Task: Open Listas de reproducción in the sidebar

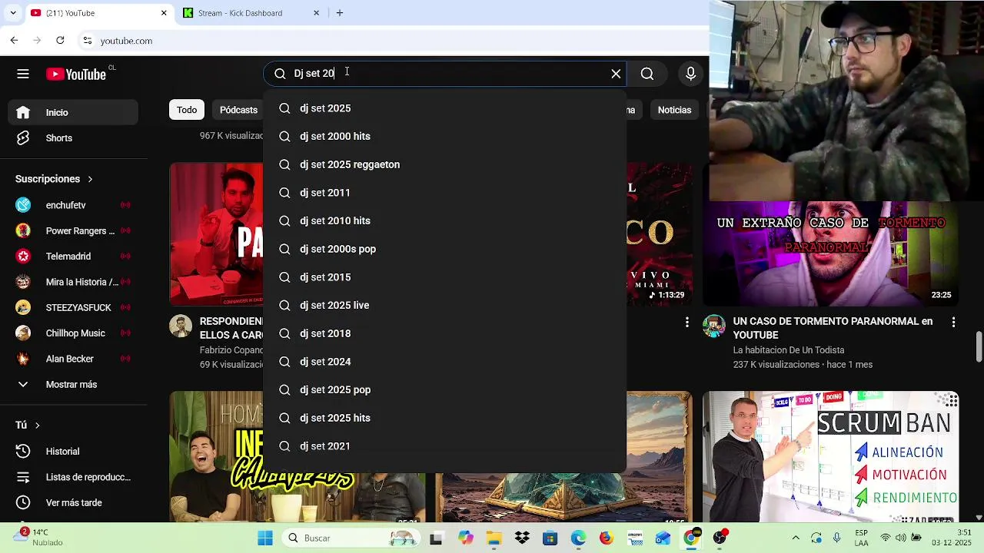Action: [74, 477]
